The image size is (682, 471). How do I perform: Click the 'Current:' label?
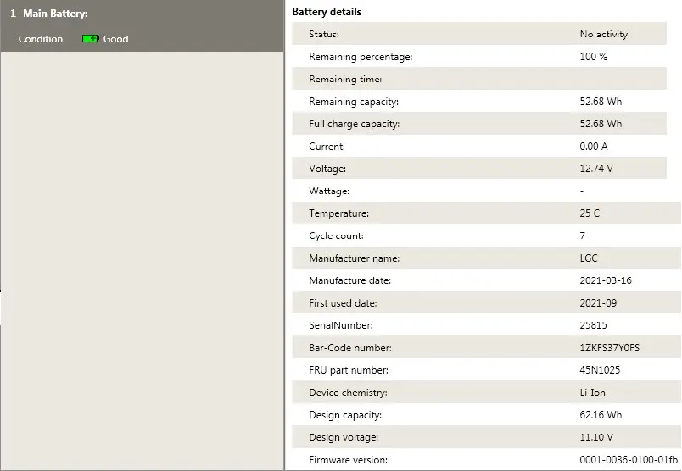(x=327, y=147)
